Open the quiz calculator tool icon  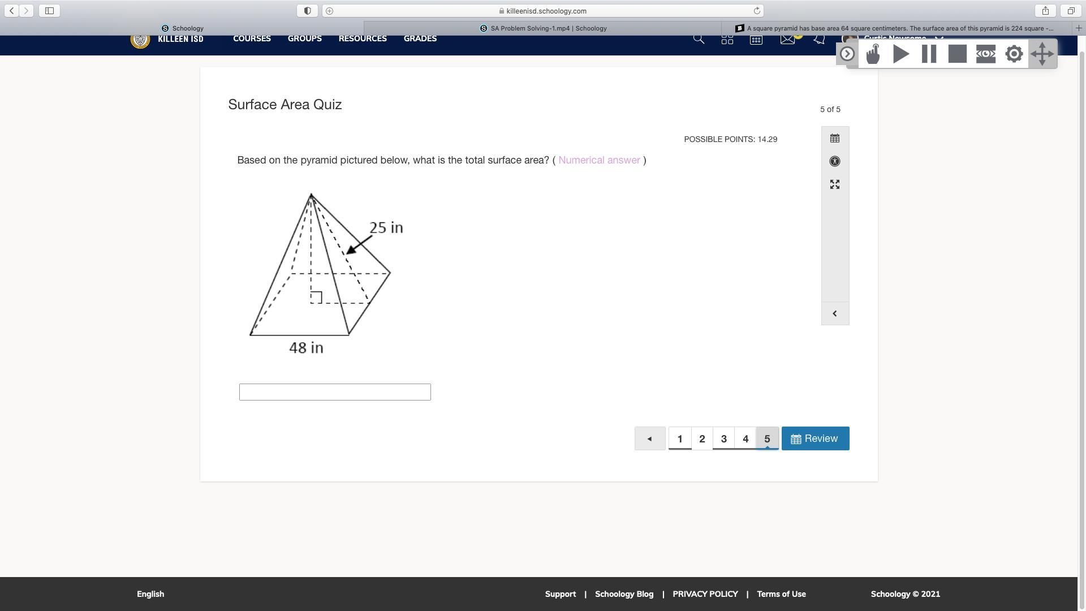(834, 139)
